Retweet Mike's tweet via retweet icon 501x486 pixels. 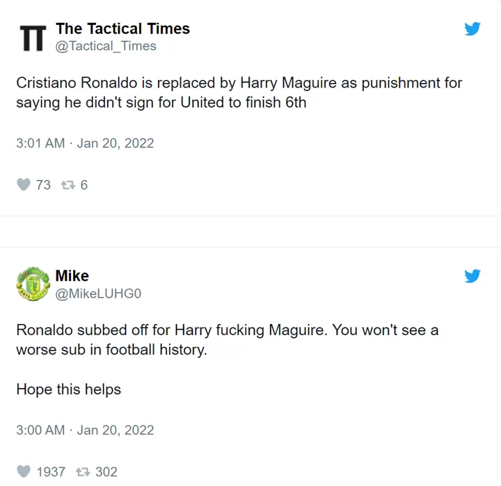tap(83, 472)
